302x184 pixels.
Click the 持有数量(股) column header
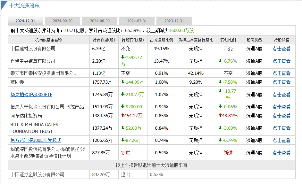coord(104,40)
